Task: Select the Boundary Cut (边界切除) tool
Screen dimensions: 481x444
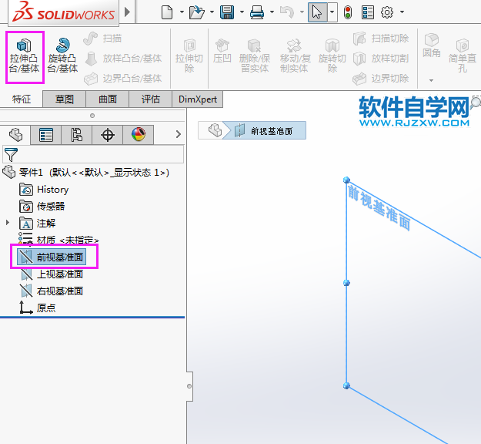Action: pyautogui.click(x=381, y=79)
